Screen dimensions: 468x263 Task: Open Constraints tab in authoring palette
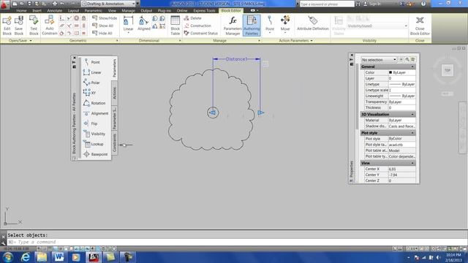coord(115,142)
